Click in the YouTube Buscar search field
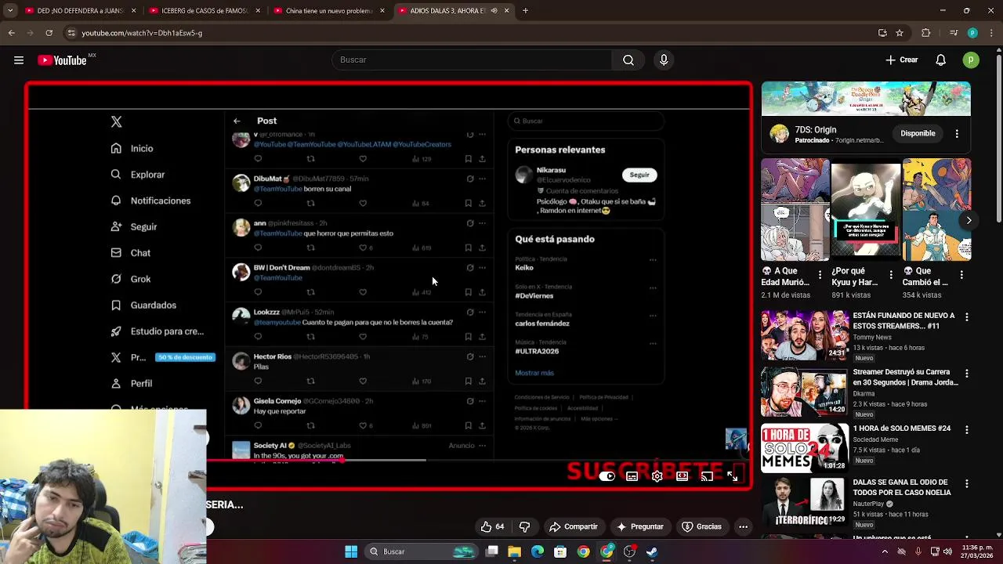 click(472, 60)
